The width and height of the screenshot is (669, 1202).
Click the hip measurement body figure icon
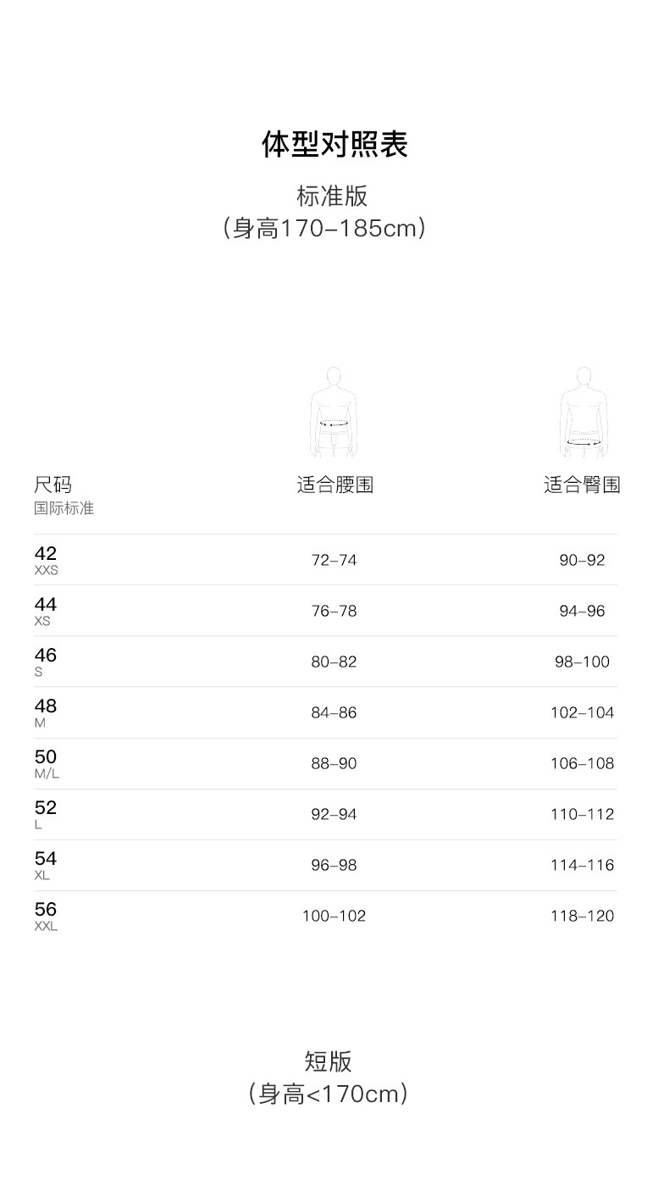(583, 413)
